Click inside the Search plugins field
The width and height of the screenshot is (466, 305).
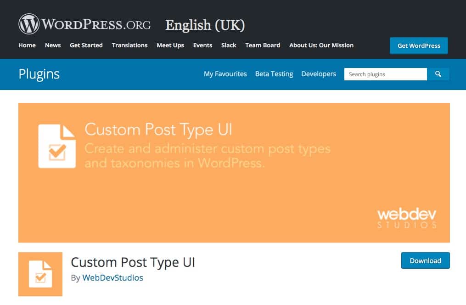coord(385,74)
